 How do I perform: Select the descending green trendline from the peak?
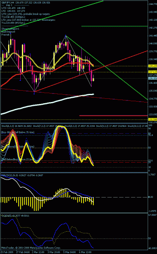point(107,67)
